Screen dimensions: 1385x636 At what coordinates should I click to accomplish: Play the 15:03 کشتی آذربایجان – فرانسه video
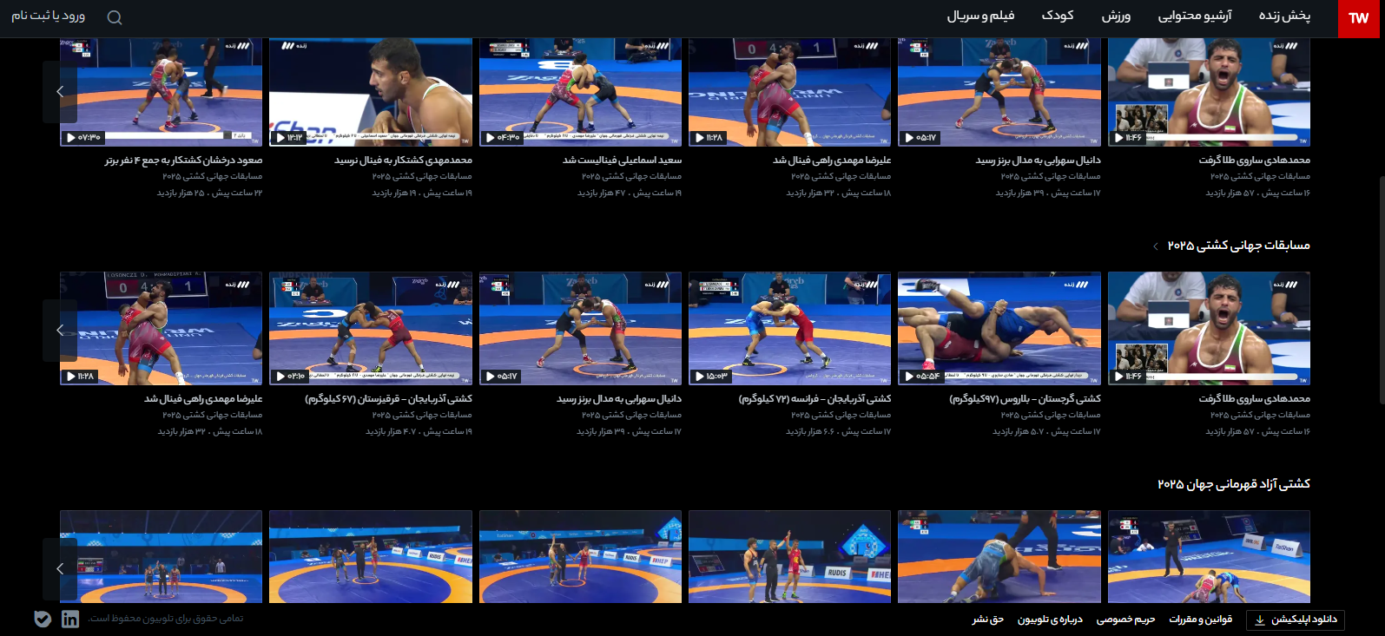[789, 329]
